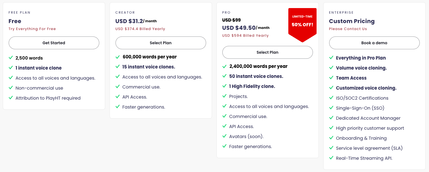Click the checkmark next to Real-Time Streaming API
Viewport: 429px width, 172px height.
[331, 158]
